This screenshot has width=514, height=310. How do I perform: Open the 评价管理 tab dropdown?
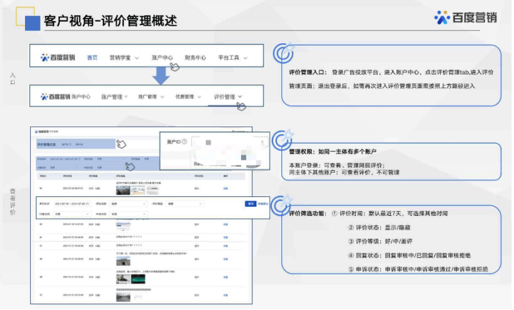tap(228, 97)
